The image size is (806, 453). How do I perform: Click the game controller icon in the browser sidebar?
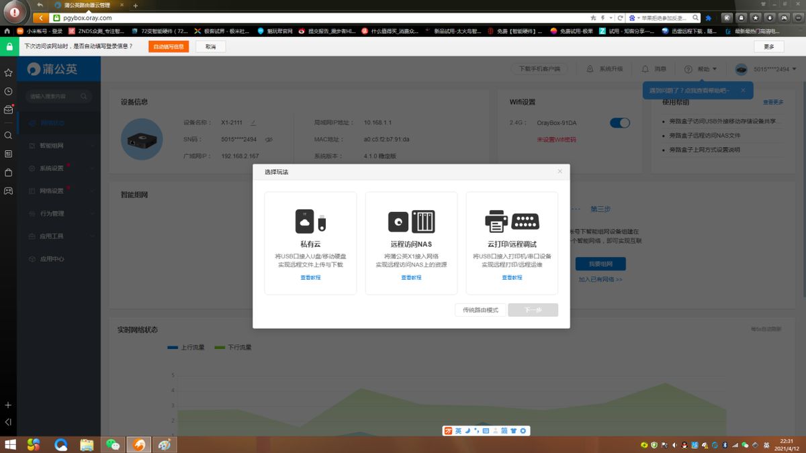(8, 191)
